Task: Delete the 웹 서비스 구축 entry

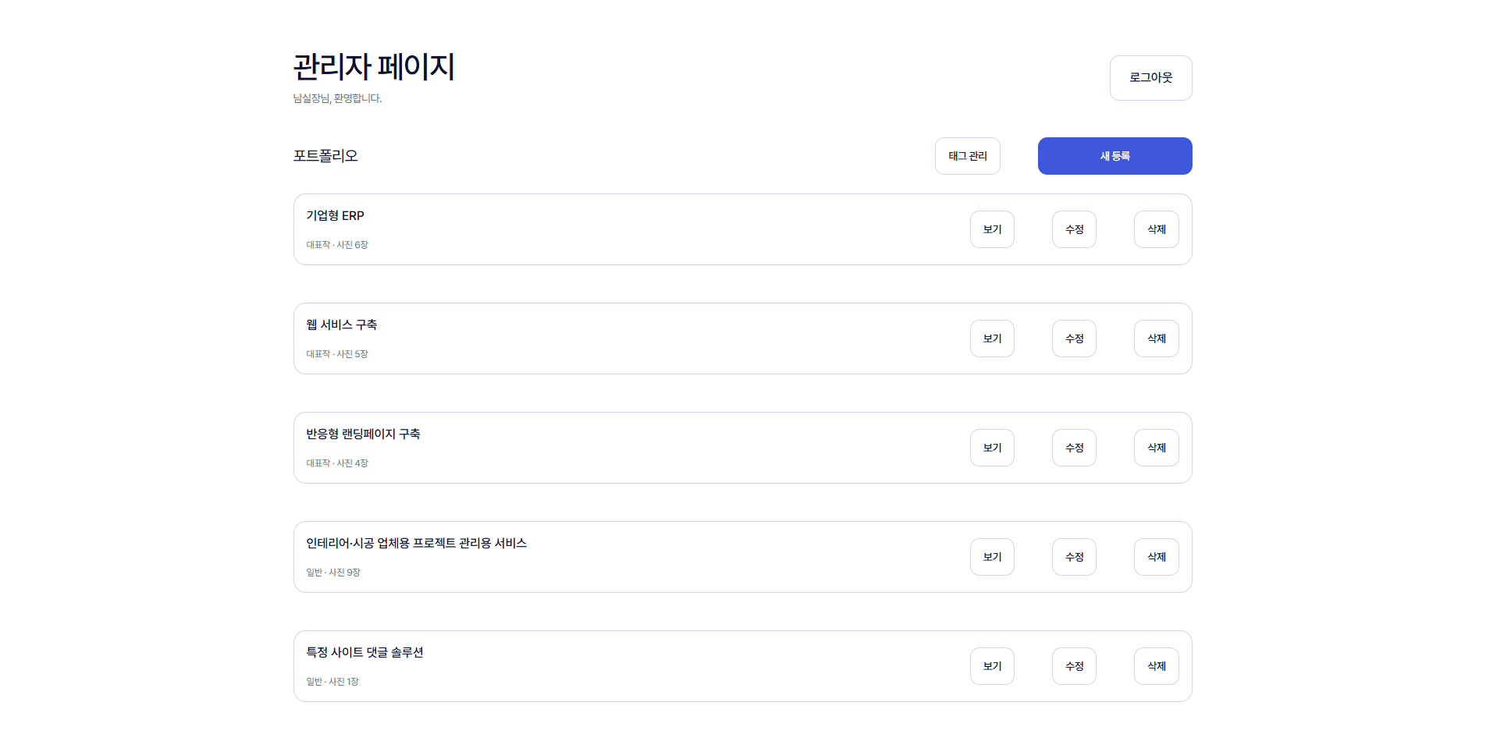Action: pyautogui.click(x=1156, y=339)
